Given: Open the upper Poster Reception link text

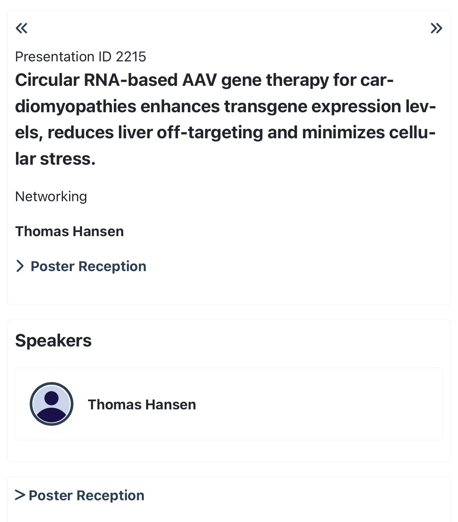Looking at the screenshot, I should [88, 266].
